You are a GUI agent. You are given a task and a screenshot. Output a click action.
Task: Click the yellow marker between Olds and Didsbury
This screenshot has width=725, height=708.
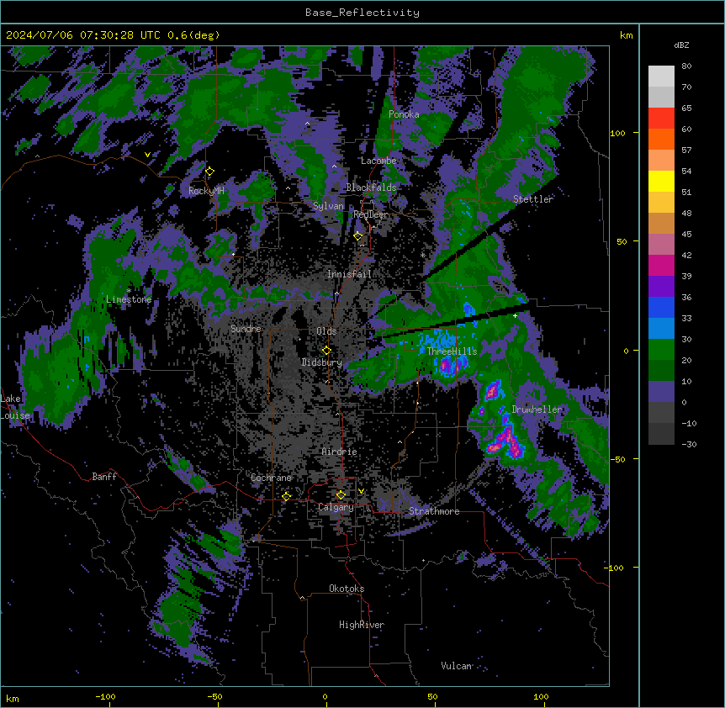click(x=326, y=351)
